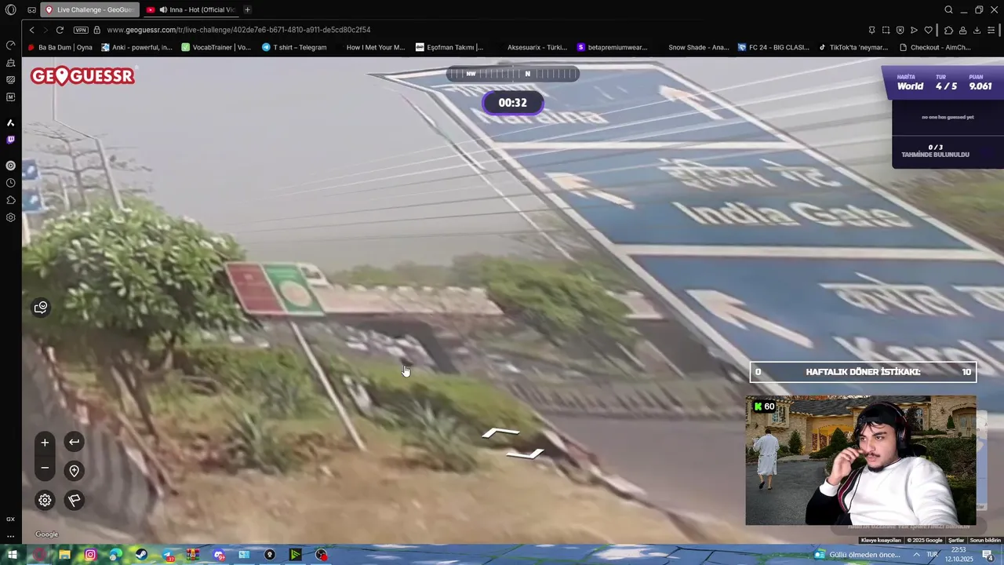The image size is (1004, 565).
Task: Open File Explorer from the taskbar
Action: (64, 555)
